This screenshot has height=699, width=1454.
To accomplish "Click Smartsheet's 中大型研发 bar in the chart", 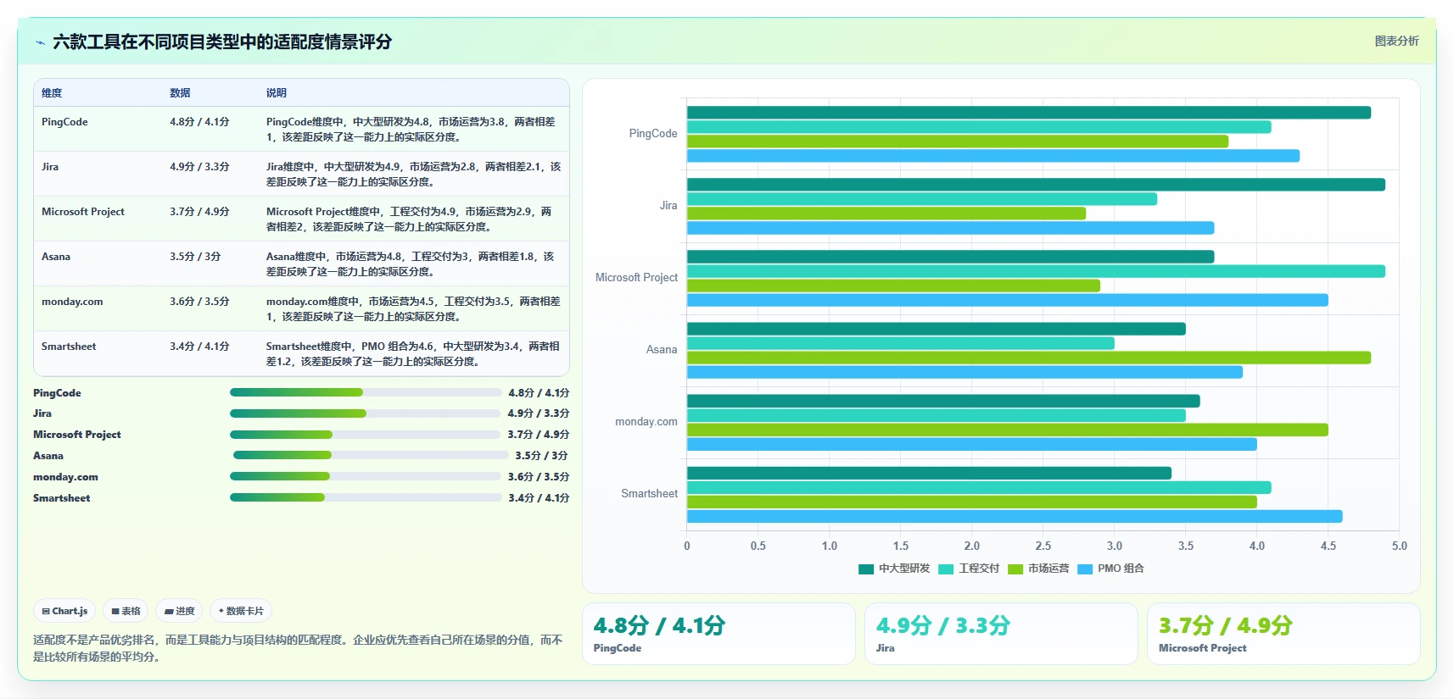I will (929, 473).
